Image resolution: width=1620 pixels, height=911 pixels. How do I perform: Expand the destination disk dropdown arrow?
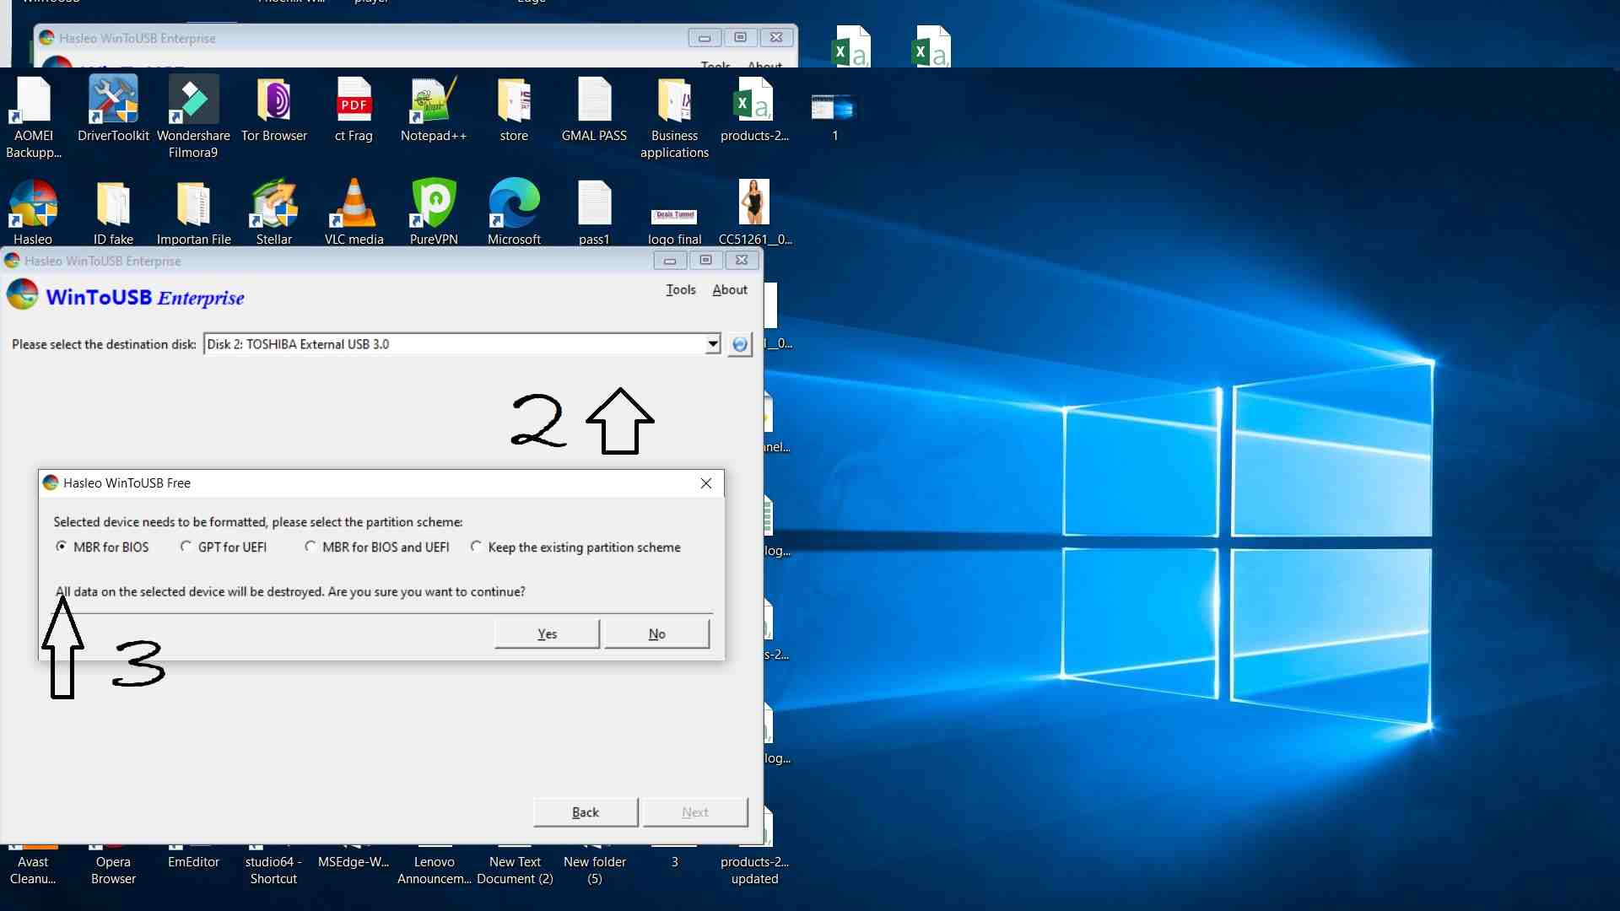point(713,344)
